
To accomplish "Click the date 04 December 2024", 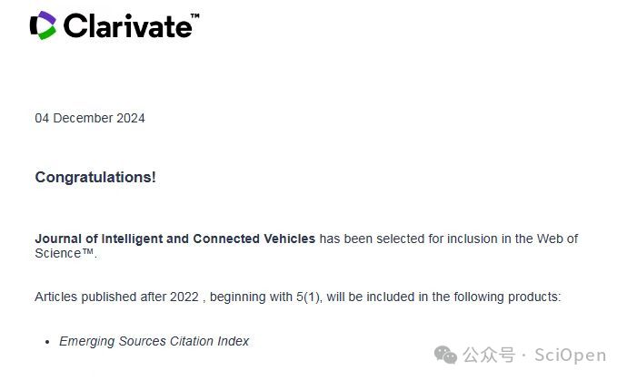I will tap(90, 118).
